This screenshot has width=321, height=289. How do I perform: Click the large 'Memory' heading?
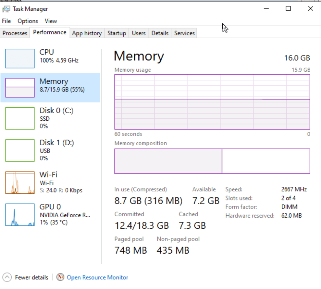tap(139, 56)
